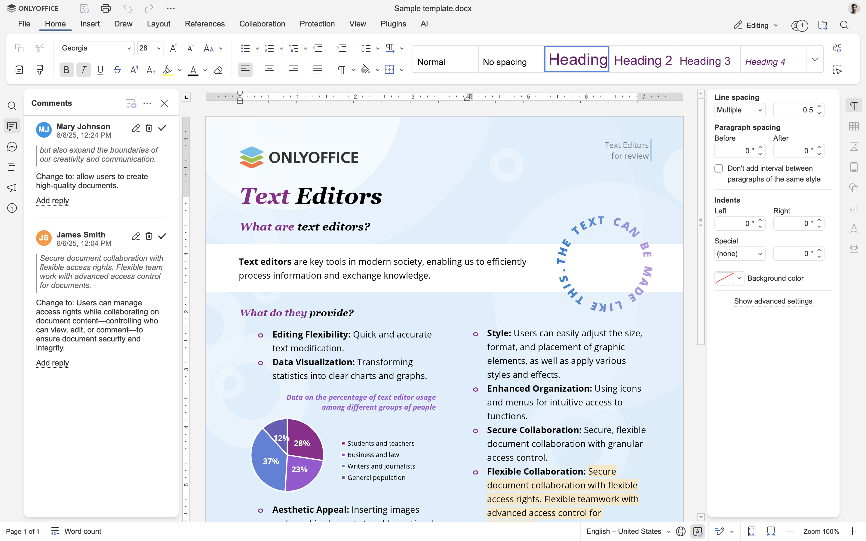Toggle Strikethrough formatting
This screenshot has height=541, width=866.
[x=117, y=70]
